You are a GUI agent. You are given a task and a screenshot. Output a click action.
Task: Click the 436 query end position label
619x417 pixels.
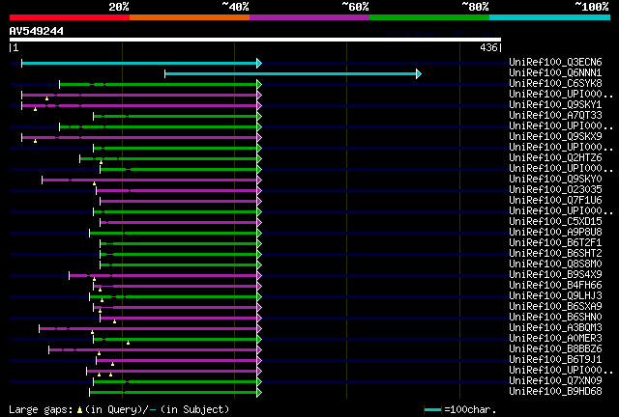(488, 47)
